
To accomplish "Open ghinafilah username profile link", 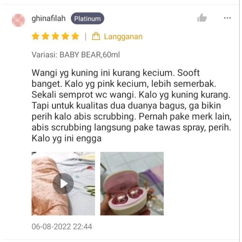I will 49,19.
